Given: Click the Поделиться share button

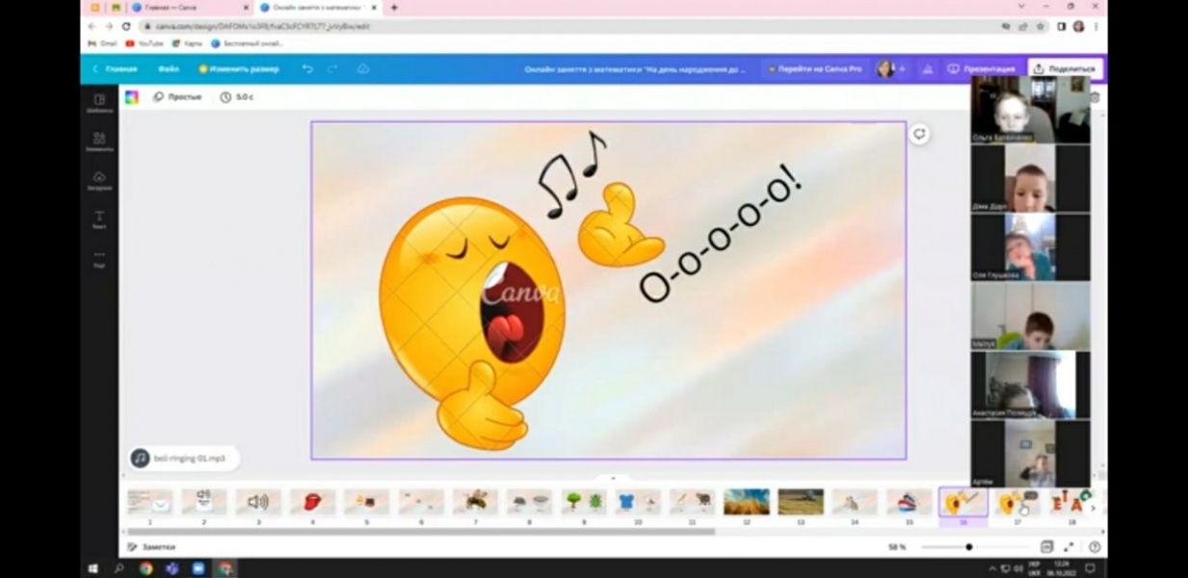Looking at the screenshot, I should tap(1065, 69).
